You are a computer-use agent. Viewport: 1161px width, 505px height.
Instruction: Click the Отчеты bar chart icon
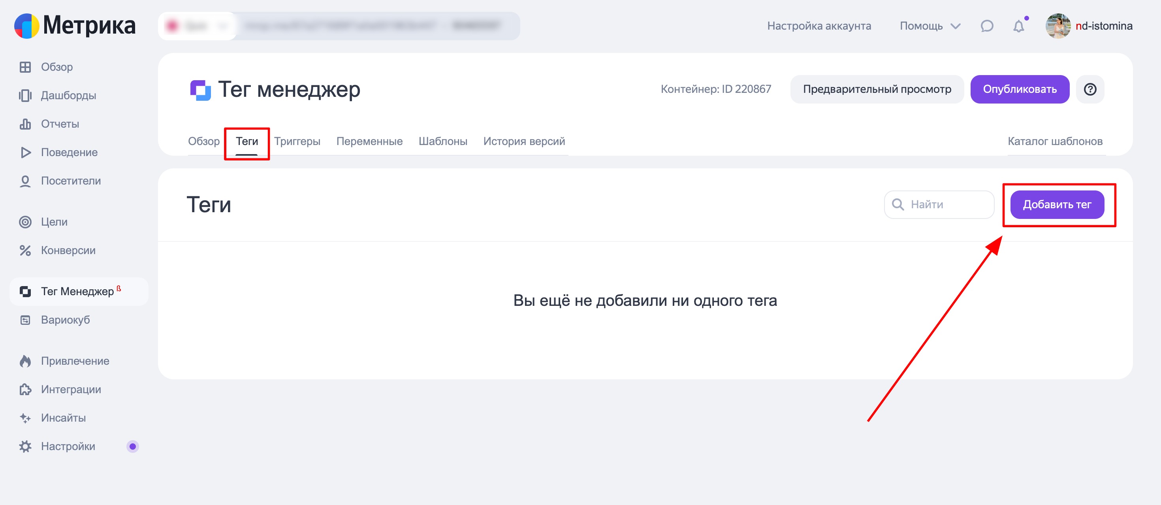pyautogui.click(x=25, y=124)
